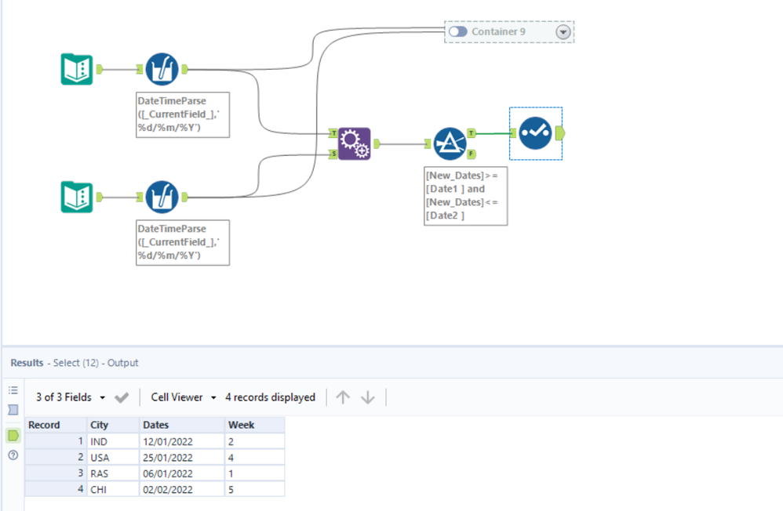The width and height of the screenshot is (783, 511).
Task: Select the CHI city cell
Action: 113,489
